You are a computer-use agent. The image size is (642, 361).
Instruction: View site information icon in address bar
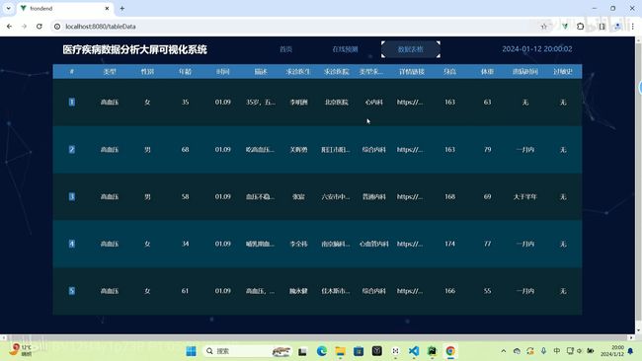point(57,27)
